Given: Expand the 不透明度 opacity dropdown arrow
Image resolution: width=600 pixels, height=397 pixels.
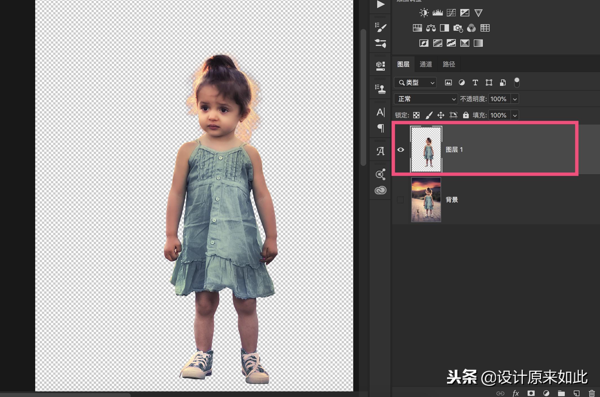Looking at the screenshot, I should click(x=515, y=99).
